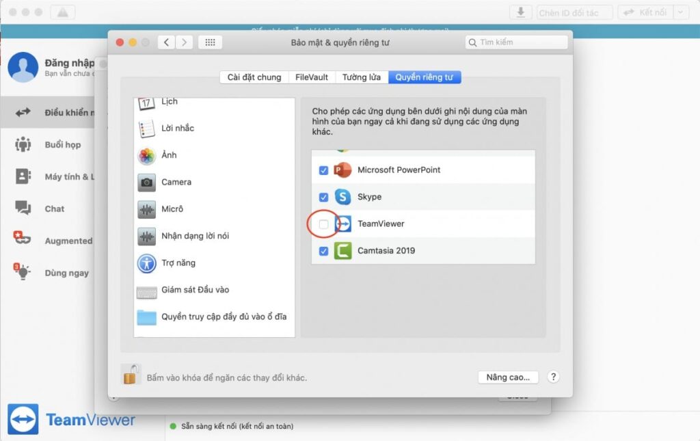Open the show-all grid icon in toolbar
The height and width of the screenshot is (441, 700).
click(209, 42)
